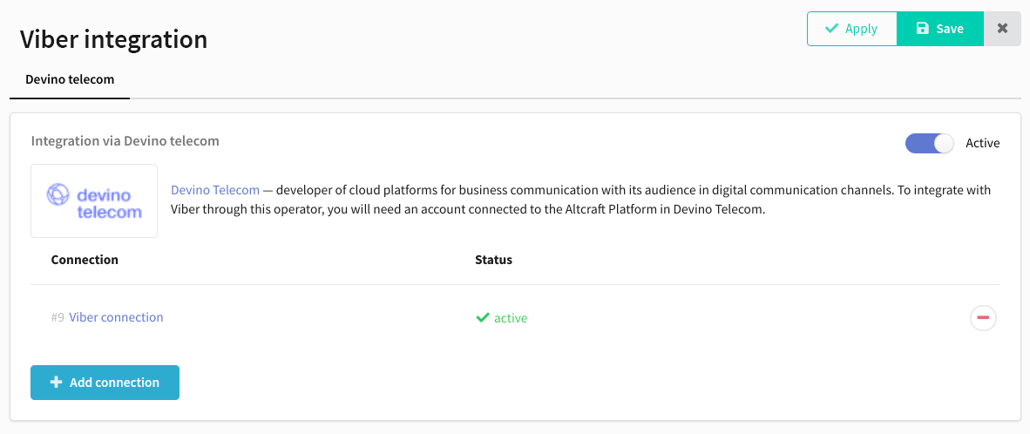
Task: Apply the integration settings
Action: pos(852,29)
